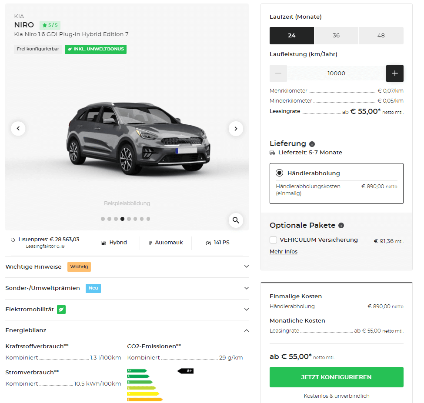The height and width of the screenshot is (403, 424).
Task: Click the A+ energy class arrow
Action: [186, 371]
